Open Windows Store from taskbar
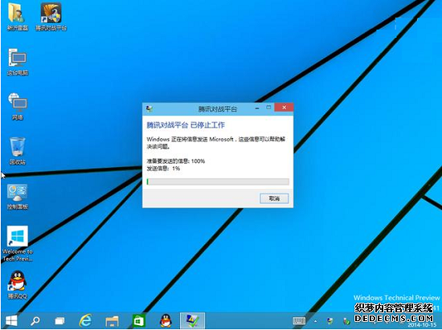442x330 pixels. point(139,320)
